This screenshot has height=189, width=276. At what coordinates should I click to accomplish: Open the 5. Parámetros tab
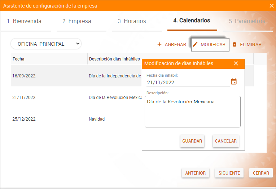(x=247, y=21)
